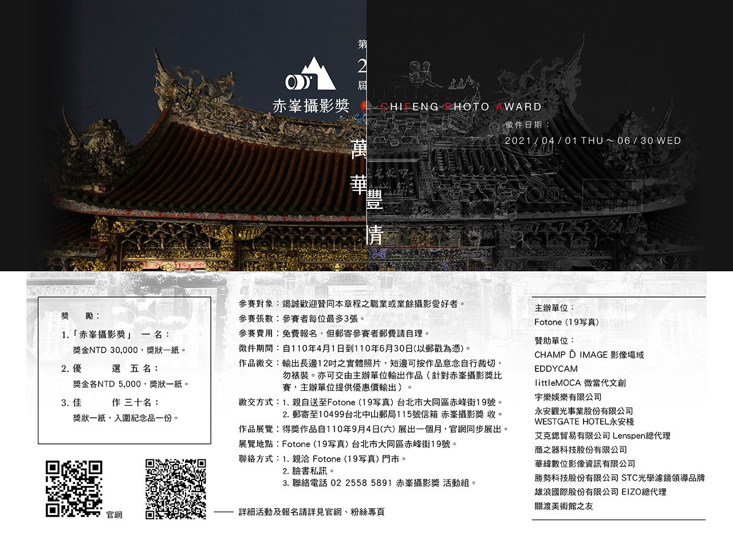The height and width of the screenshot is (539, 733).
Task: Click the 聯絡方式 line 親洽 Fotone 門市
Action: 322,459
